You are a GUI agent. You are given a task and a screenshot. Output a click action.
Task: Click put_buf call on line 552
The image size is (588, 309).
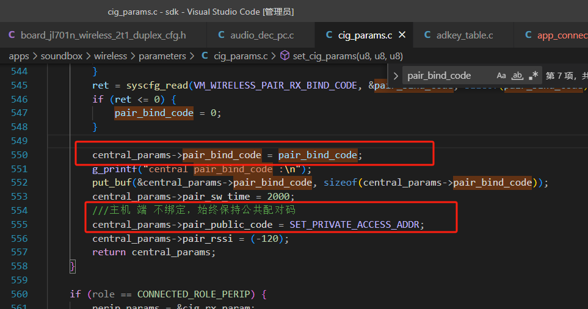[112, 183]
